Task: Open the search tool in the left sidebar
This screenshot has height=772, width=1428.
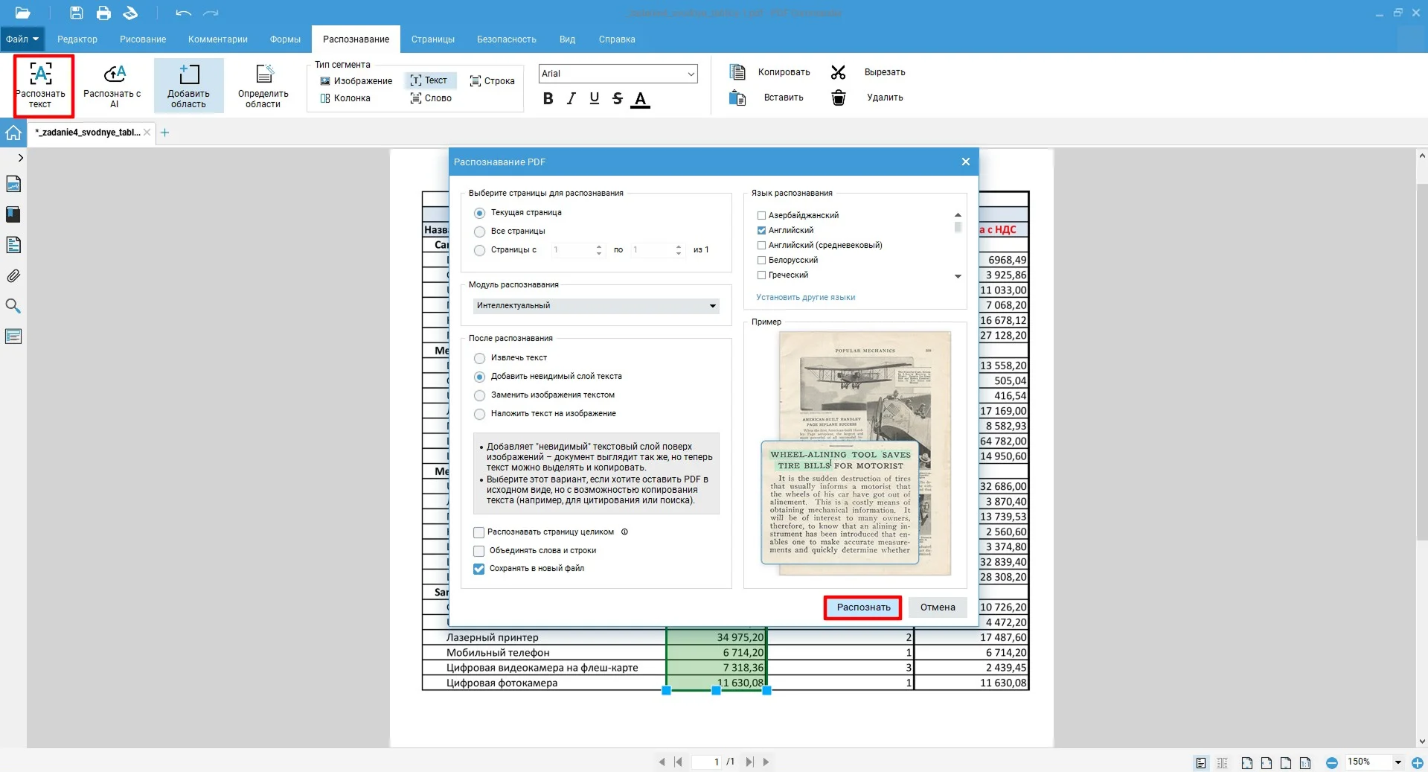Action: (13, 306)
